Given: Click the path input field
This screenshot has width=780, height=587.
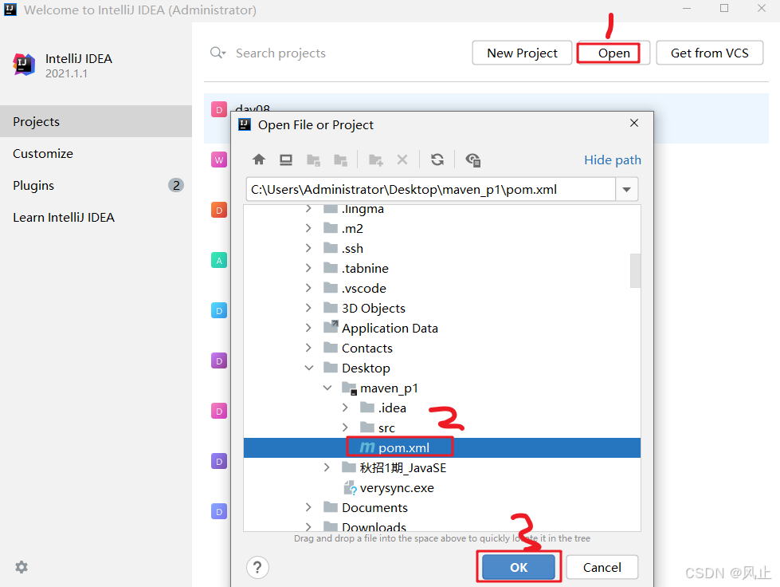Looking at the screenshot, I should 431,190.
